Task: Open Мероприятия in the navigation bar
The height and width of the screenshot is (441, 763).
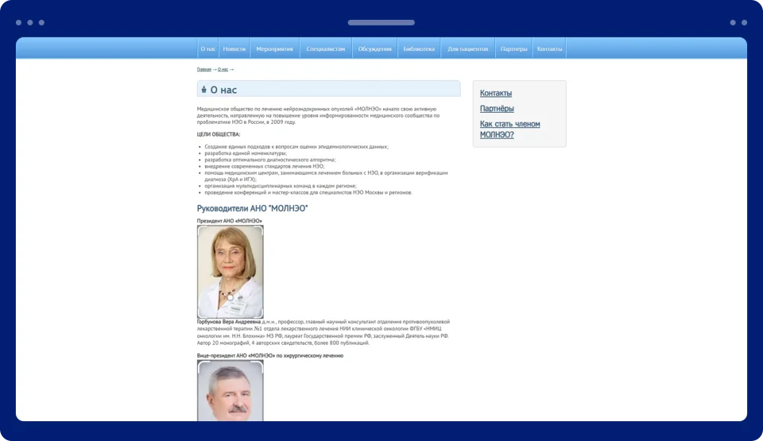Action: pos(274,48)
